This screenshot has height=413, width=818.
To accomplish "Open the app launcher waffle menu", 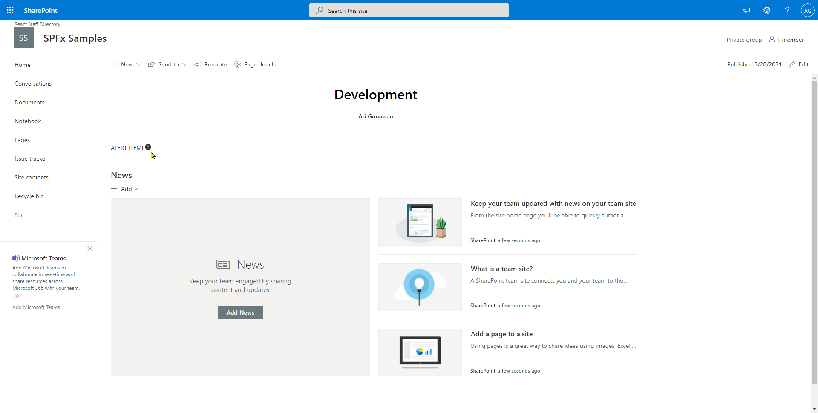I will tap(10, 10).
